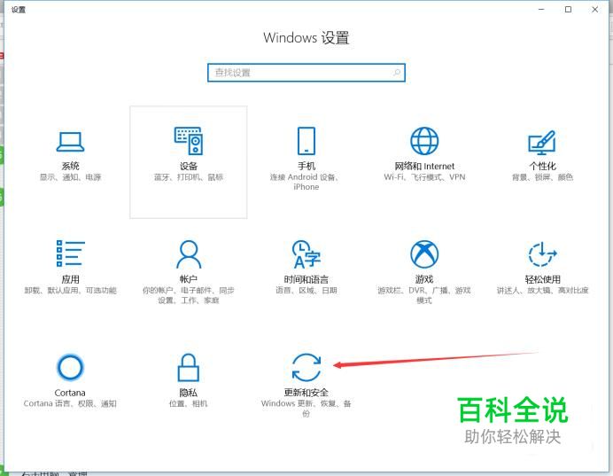Click the 讲述人、放大镜、高对比度 description
Viewport: 613px width, 476px height.
coord(542,290)
